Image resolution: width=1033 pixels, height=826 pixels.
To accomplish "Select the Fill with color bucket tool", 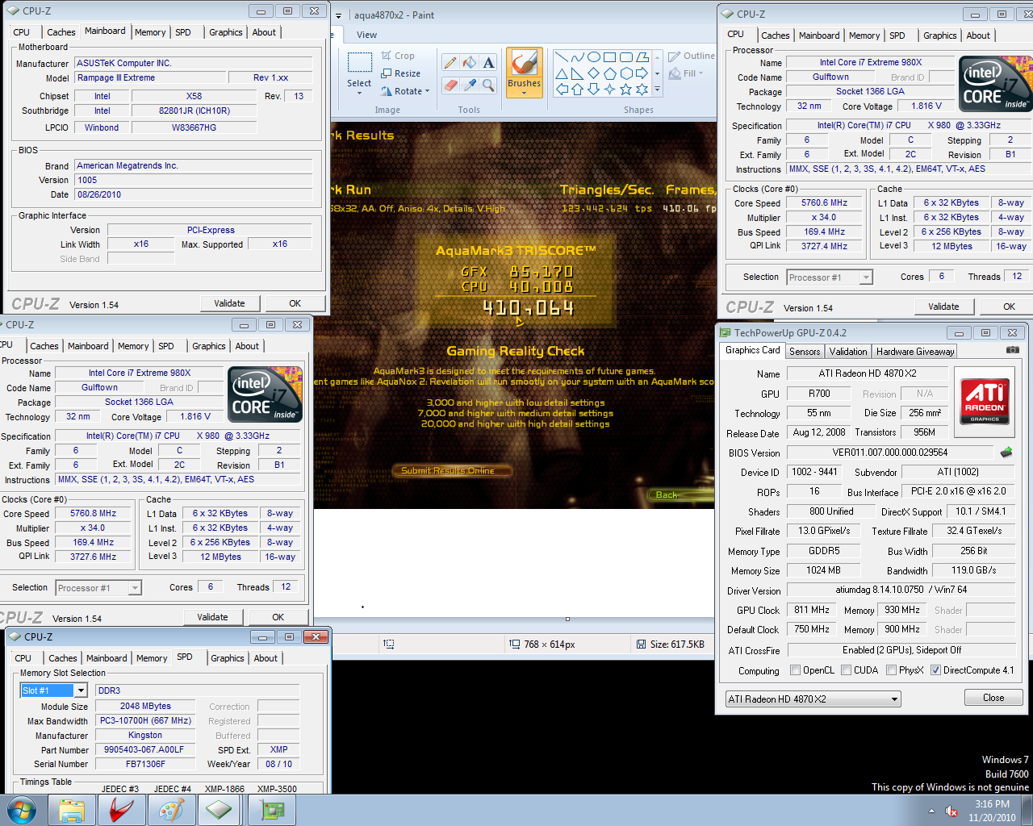I will tap(470, 63).
